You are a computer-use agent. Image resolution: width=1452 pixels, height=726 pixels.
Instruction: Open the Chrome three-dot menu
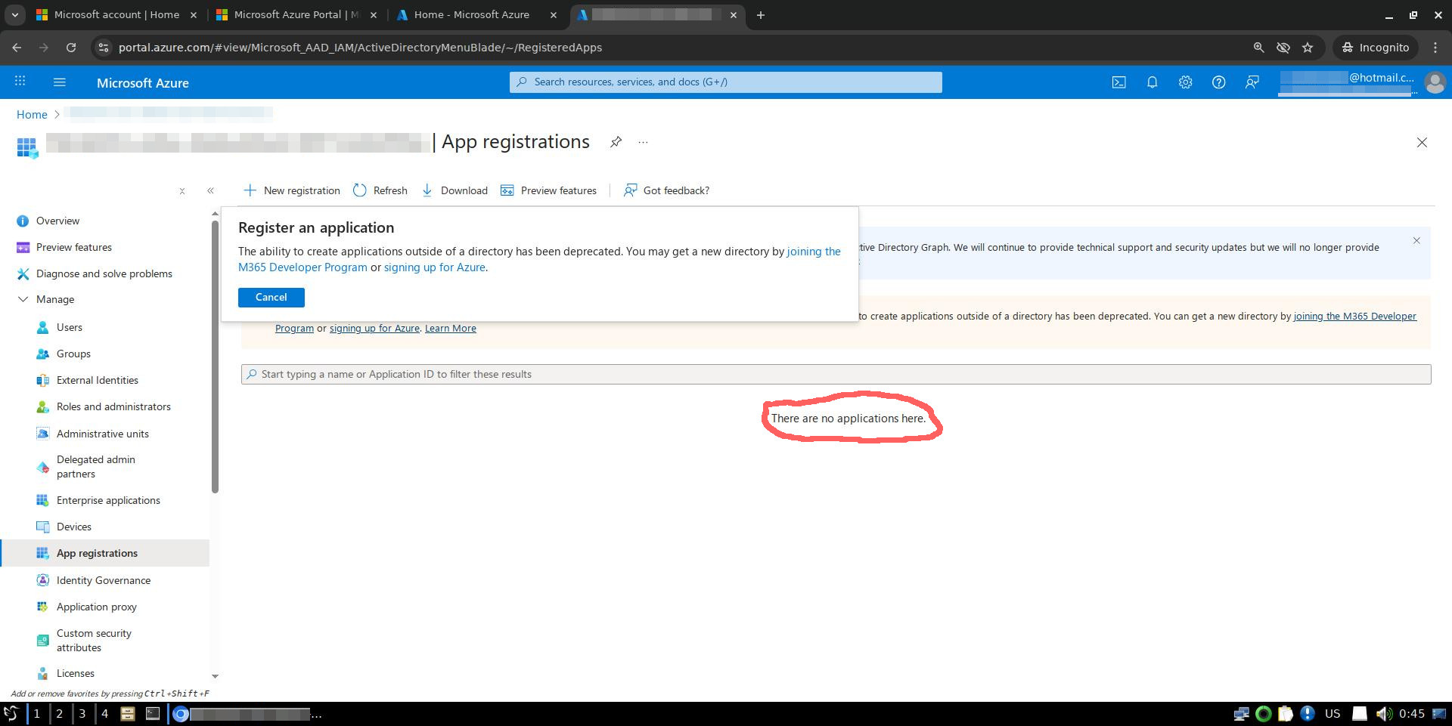pyautogui.click(x=1435, y=47)
